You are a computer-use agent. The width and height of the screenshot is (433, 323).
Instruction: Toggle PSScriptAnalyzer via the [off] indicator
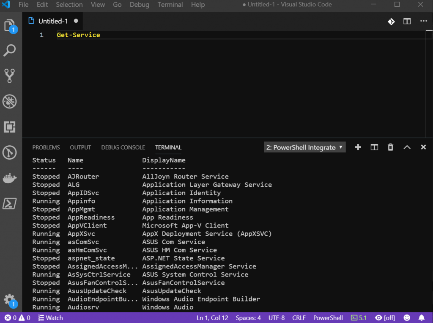point(384,318)
